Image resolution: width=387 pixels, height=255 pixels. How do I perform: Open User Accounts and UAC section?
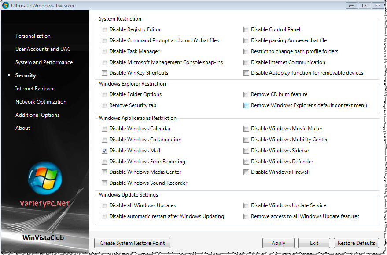[43, 49]
